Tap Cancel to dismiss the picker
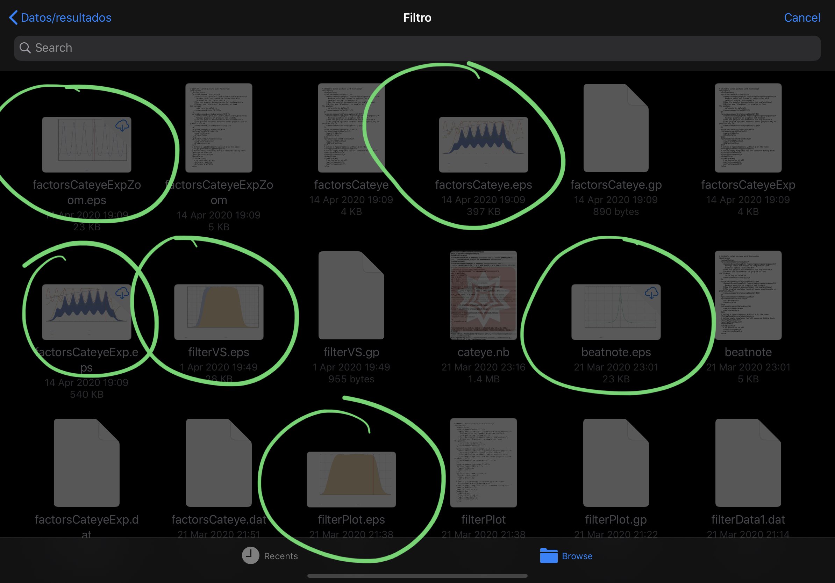Image resolution: width=835 pixels, height=583 pixels. 802,17
